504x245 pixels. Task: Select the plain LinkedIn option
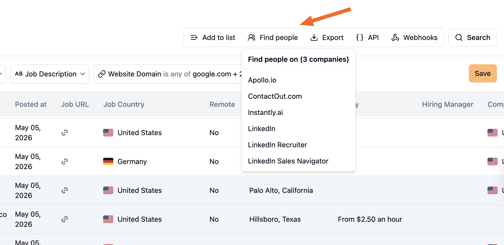[x=262, y=129]
